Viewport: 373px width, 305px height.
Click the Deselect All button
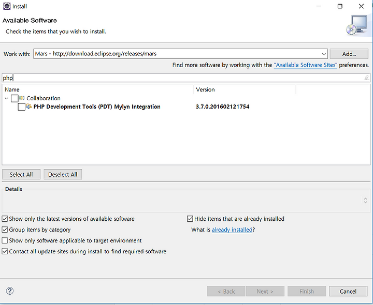(63, 174)
